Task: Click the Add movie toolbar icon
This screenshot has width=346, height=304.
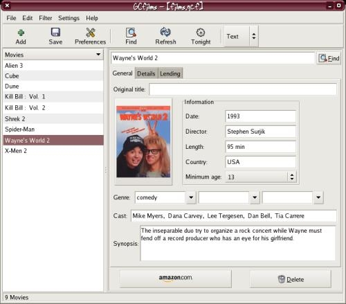Action: [21, 33]
